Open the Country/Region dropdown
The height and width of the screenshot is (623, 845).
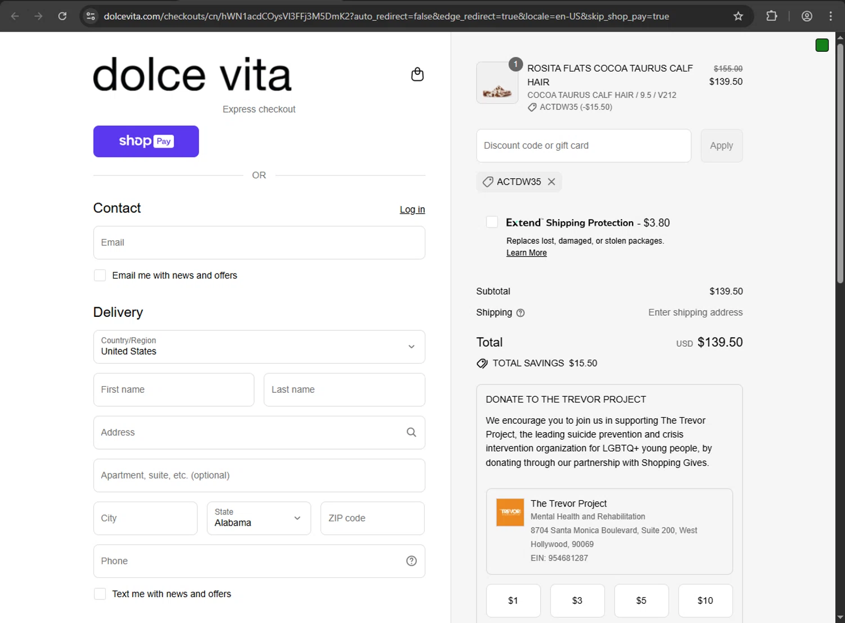(x=259, y=347)
